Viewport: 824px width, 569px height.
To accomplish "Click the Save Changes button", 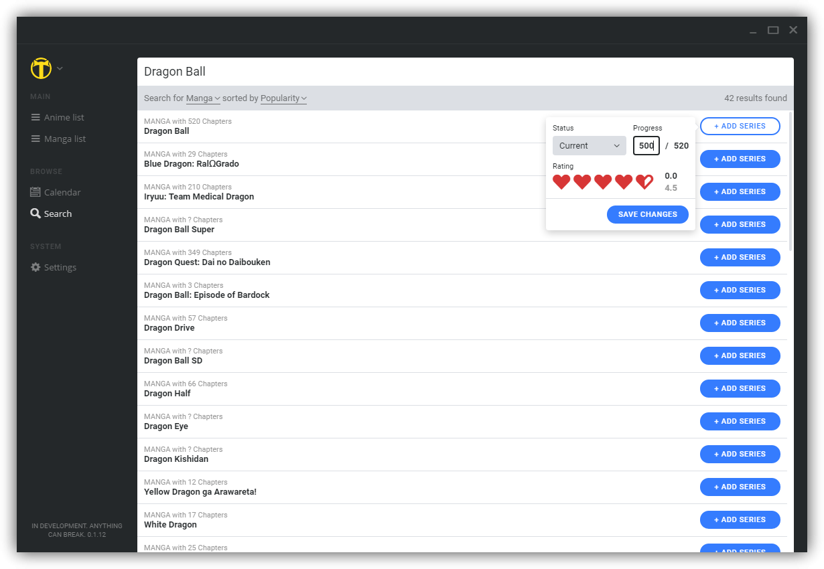I will (648, 214).
